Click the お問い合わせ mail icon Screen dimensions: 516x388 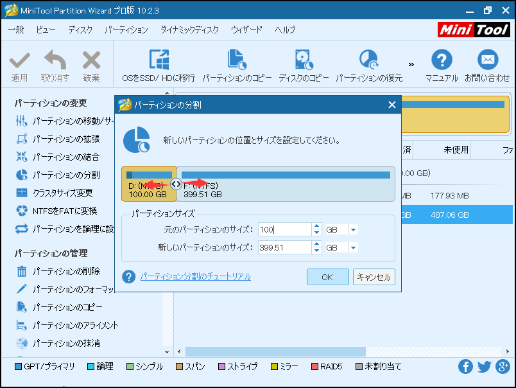[488, 60]
